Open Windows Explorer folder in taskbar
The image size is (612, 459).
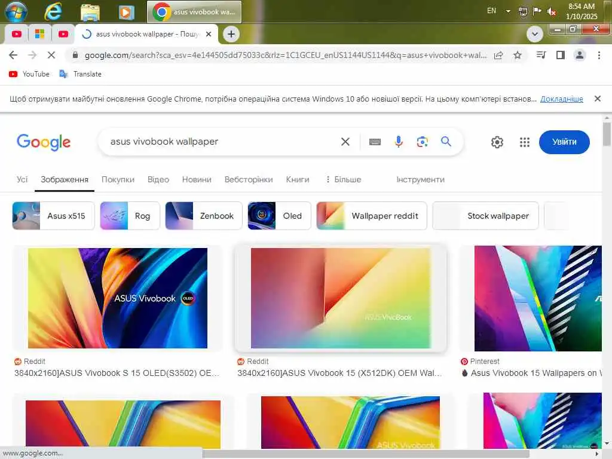coord(90,12)
